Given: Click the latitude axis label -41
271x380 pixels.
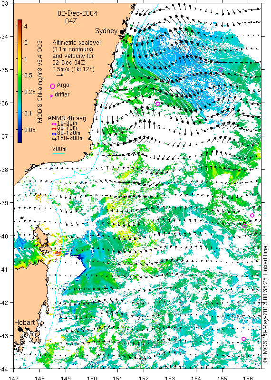Looking at the screenshot, I should 4,269.
